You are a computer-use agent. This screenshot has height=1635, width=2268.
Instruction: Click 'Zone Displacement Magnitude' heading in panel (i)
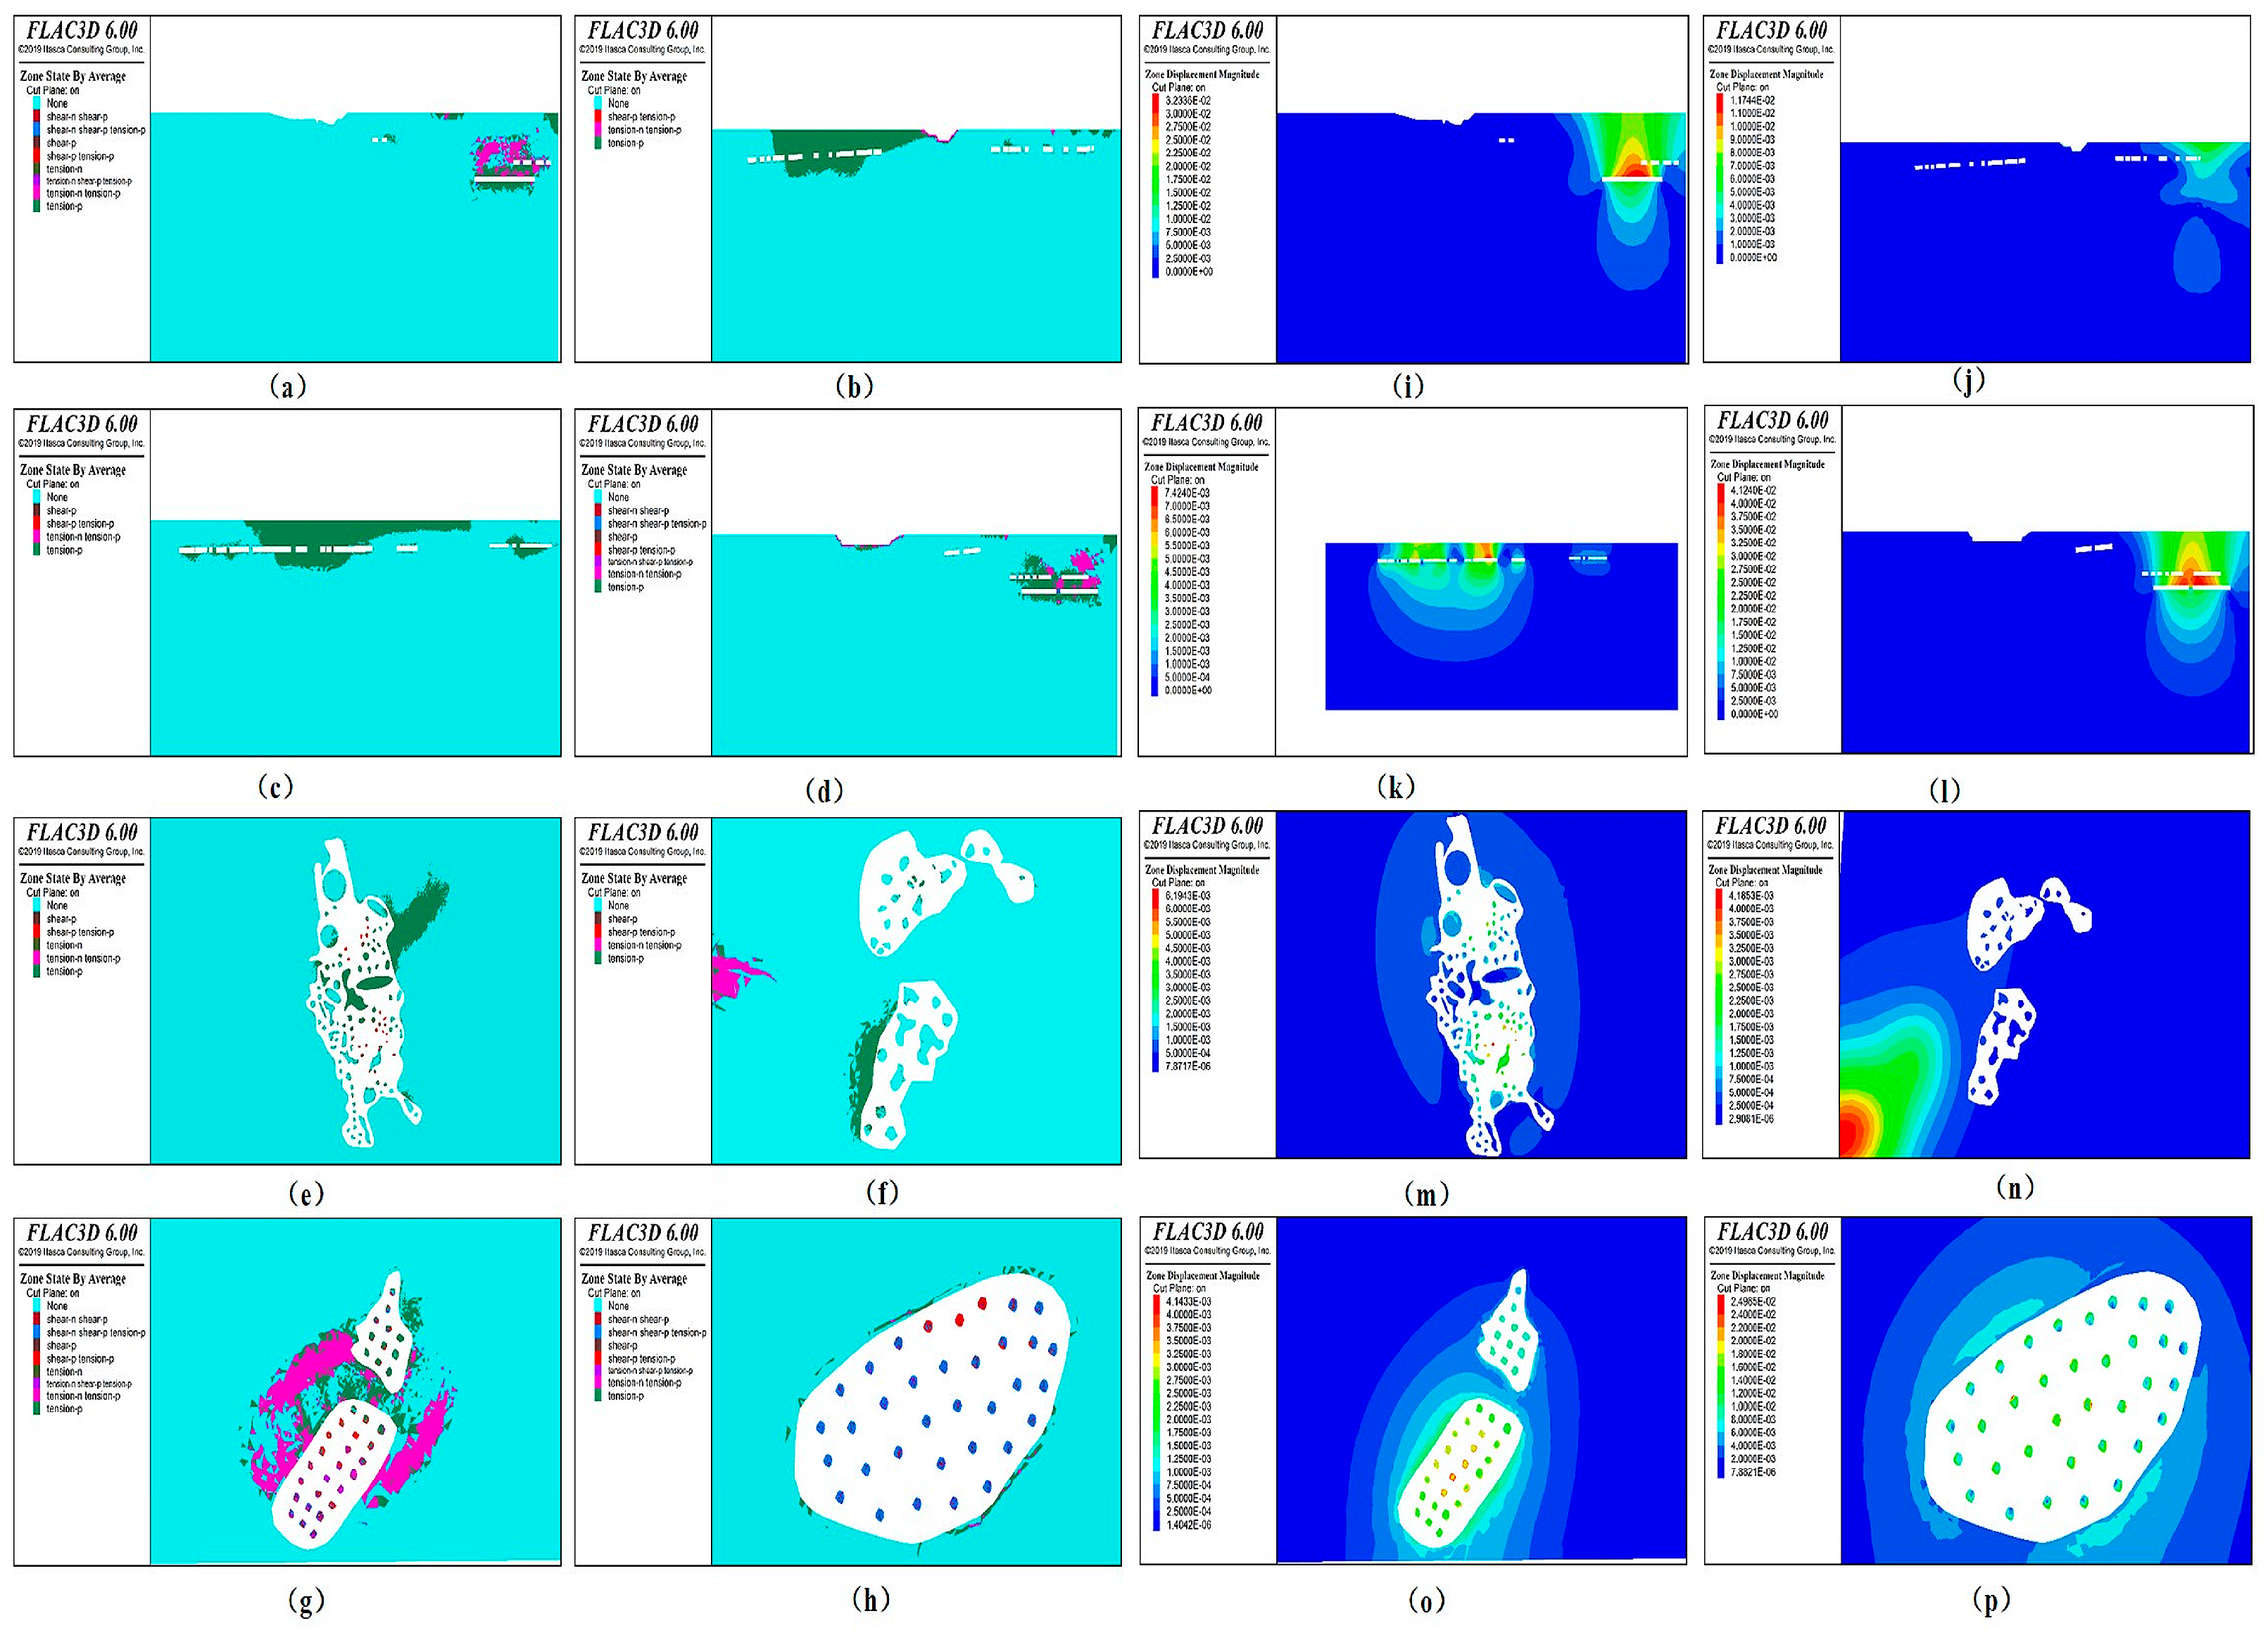[1202, 74]
